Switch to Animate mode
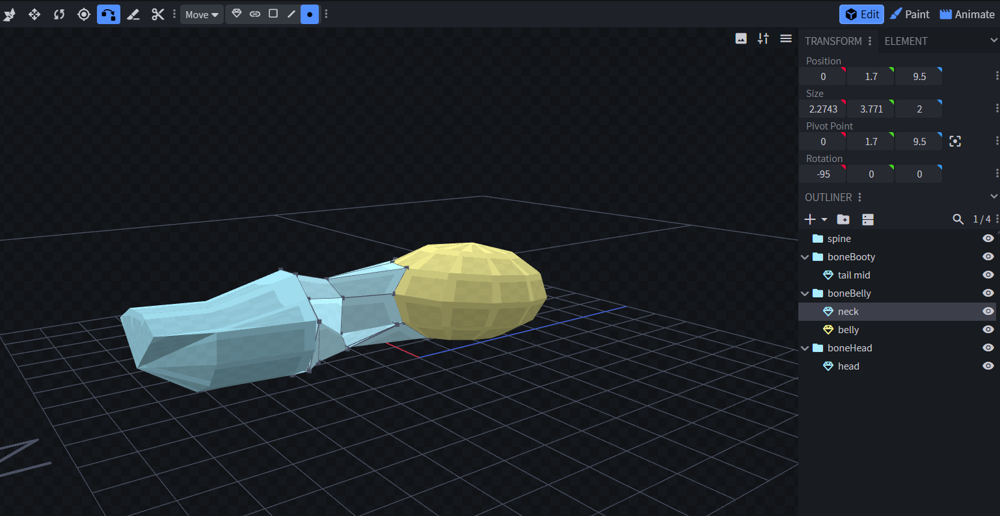Viewport: 1000px width, 516px height. click(967, 14)
